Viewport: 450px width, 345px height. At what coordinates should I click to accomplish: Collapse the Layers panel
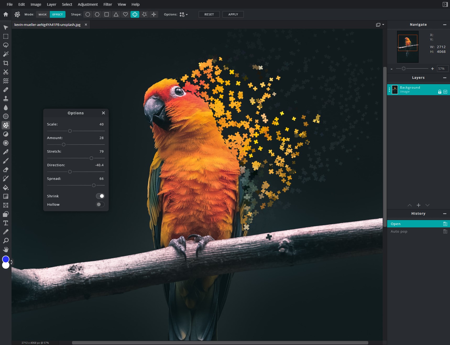click(444, 78)
